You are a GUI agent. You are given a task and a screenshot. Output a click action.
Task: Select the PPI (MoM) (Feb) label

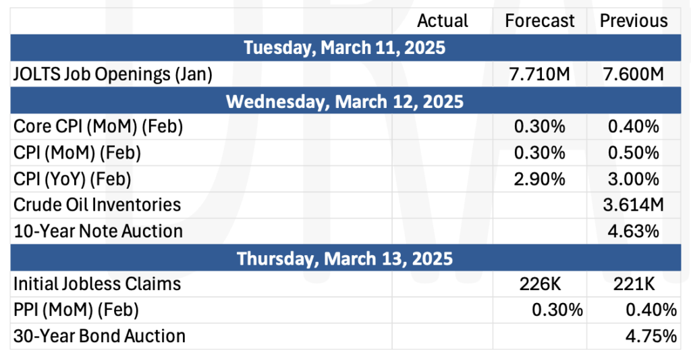pos(76,310)
